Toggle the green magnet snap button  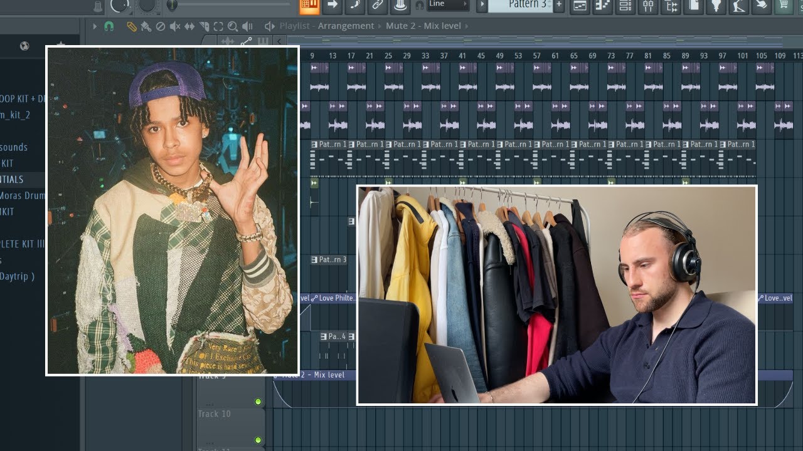click(x=109, y=26)
